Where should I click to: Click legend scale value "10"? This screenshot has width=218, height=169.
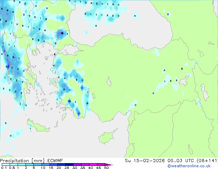43,168
